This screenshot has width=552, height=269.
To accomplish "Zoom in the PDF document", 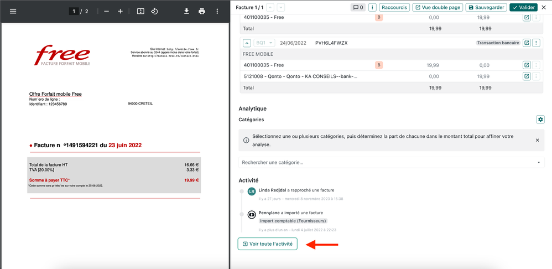I will point(120,11).
